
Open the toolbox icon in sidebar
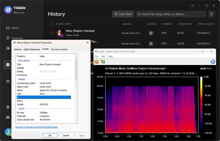point(8,81)
